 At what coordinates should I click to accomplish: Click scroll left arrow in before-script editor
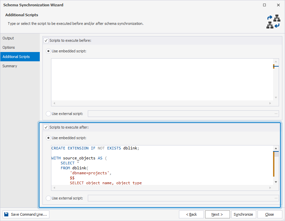(54, 103)
